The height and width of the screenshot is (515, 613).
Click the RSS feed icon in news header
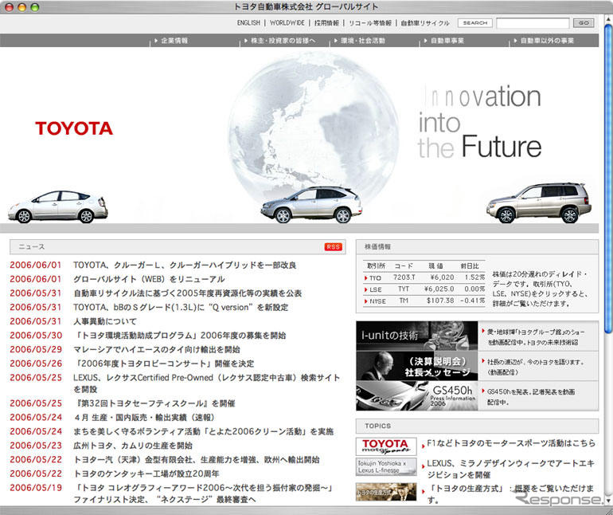(x=333, y=246)
